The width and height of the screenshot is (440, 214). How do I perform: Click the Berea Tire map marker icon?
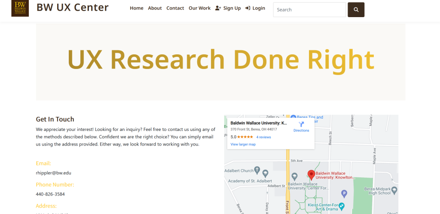click(x=293, y=117)
